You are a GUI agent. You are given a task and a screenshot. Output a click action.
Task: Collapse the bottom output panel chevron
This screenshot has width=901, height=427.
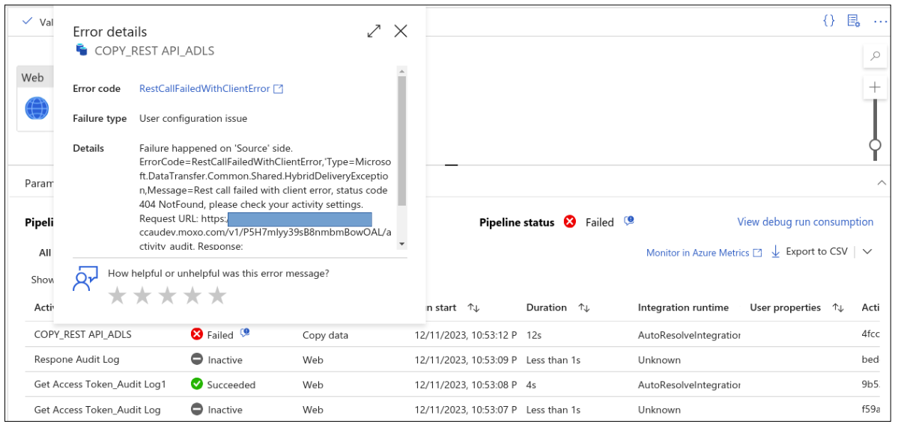tap(882, 183)
